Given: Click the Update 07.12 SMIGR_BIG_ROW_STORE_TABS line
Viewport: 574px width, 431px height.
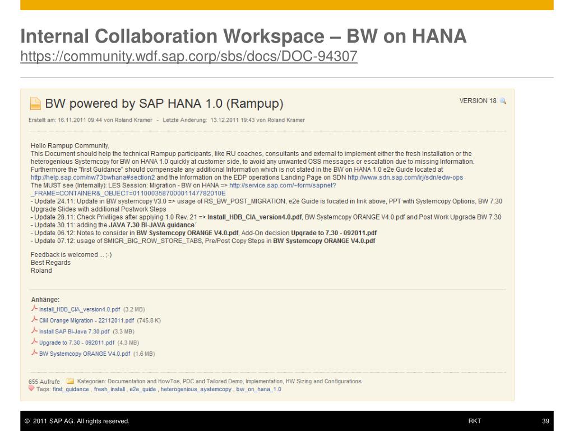Looking at the screenshot, I should click(203, 241).
